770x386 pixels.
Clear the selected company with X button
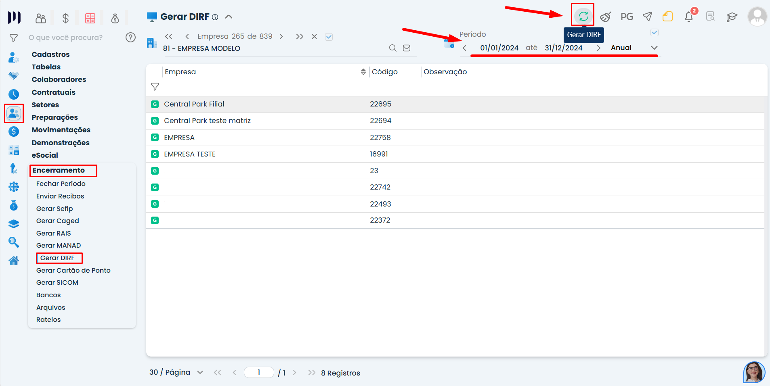(314, 37)
